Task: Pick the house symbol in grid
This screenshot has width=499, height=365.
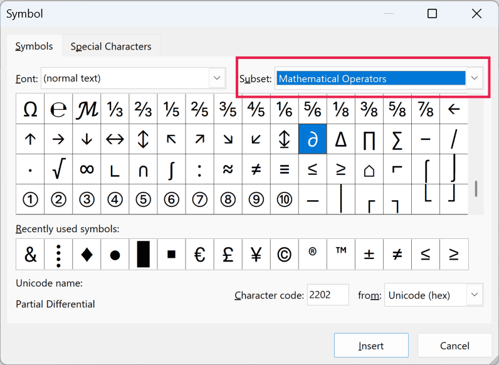Action: 369,169
